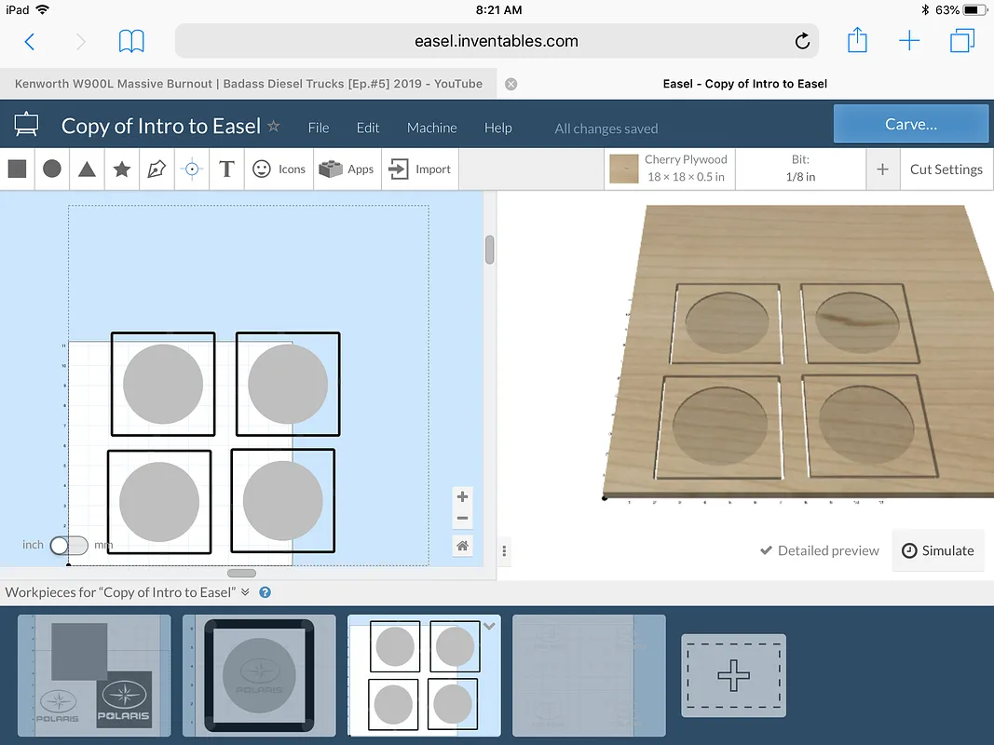Open the Machine menu
Screen dimensions: 994x745
point(431,128)
